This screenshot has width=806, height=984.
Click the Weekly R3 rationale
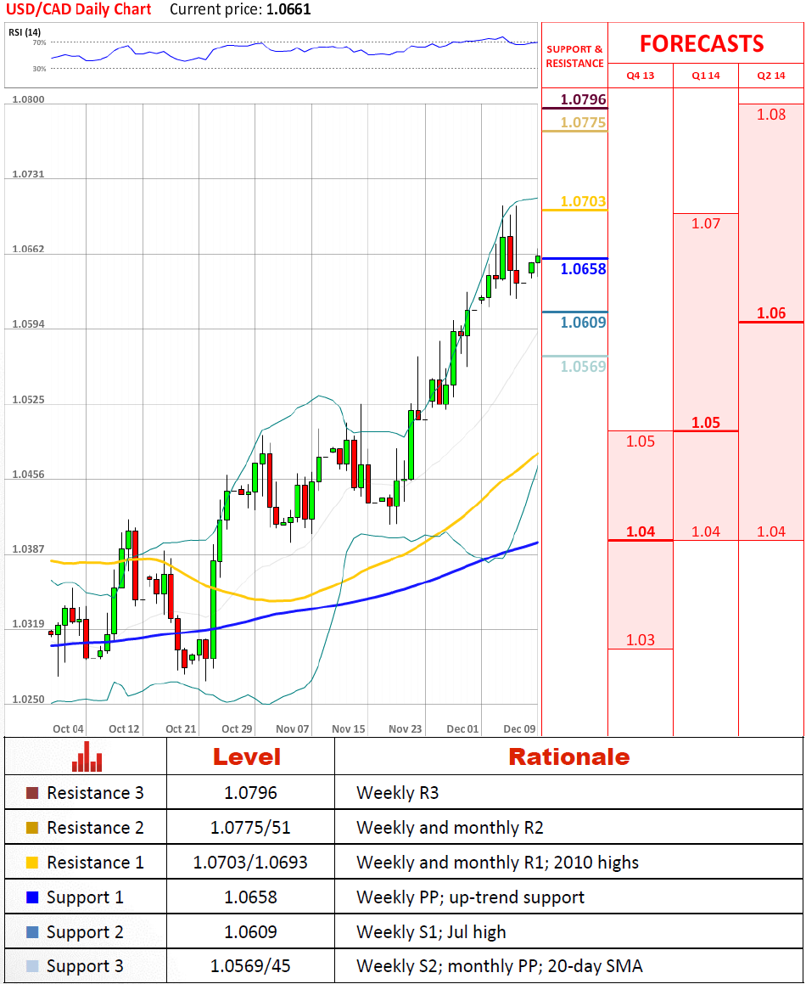coord(398,793)
